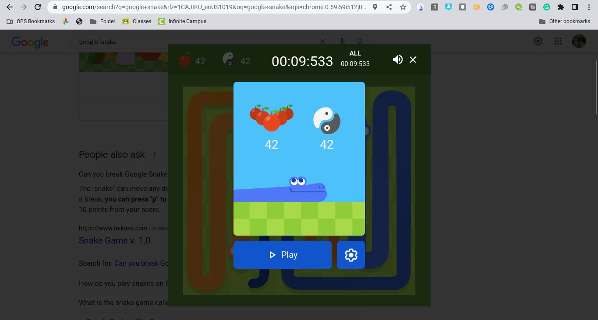Start a new game with Play

pyautogui.click(x=283, y=255)
